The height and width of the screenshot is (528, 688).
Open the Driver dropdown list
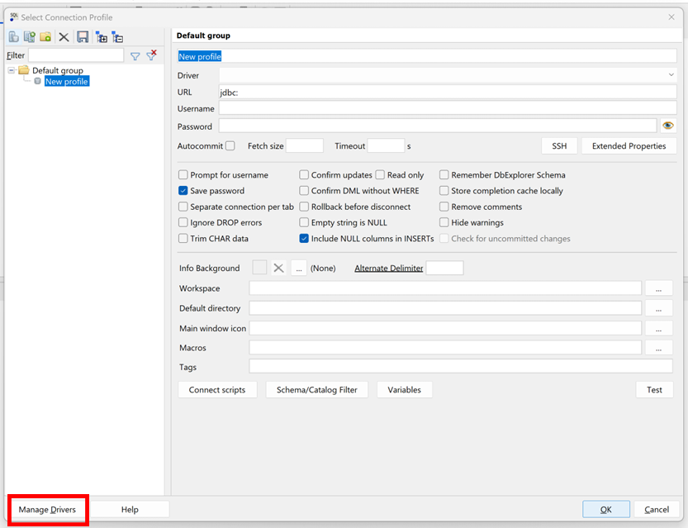[x=671, y=75]
